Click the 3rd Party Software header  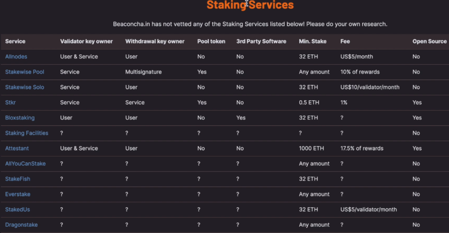click(x=261, y=41)
